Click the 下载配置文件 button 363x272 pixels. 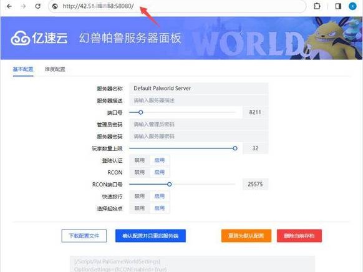pyautogui.click(x=84, y=236)
